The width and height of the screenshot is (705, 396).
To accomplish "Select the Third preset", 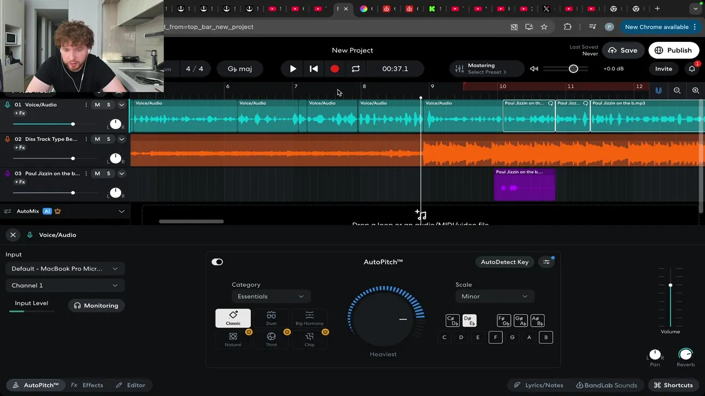I will point(271,339).
